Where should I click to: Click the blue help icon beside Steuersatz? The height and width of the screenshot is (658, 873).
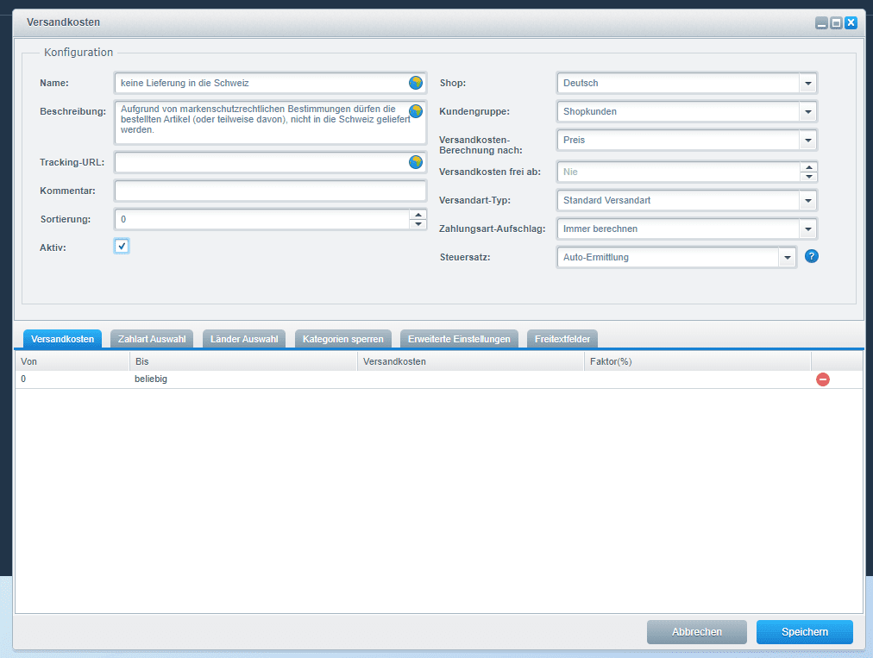click(811, 256)
